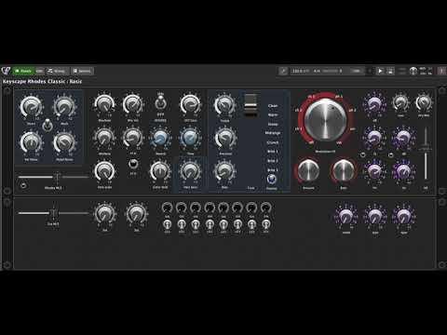The height and width of the screenshot is (335, 447).
Task: Click the vertical fader on the right side
Action: (x=426, y=150)
